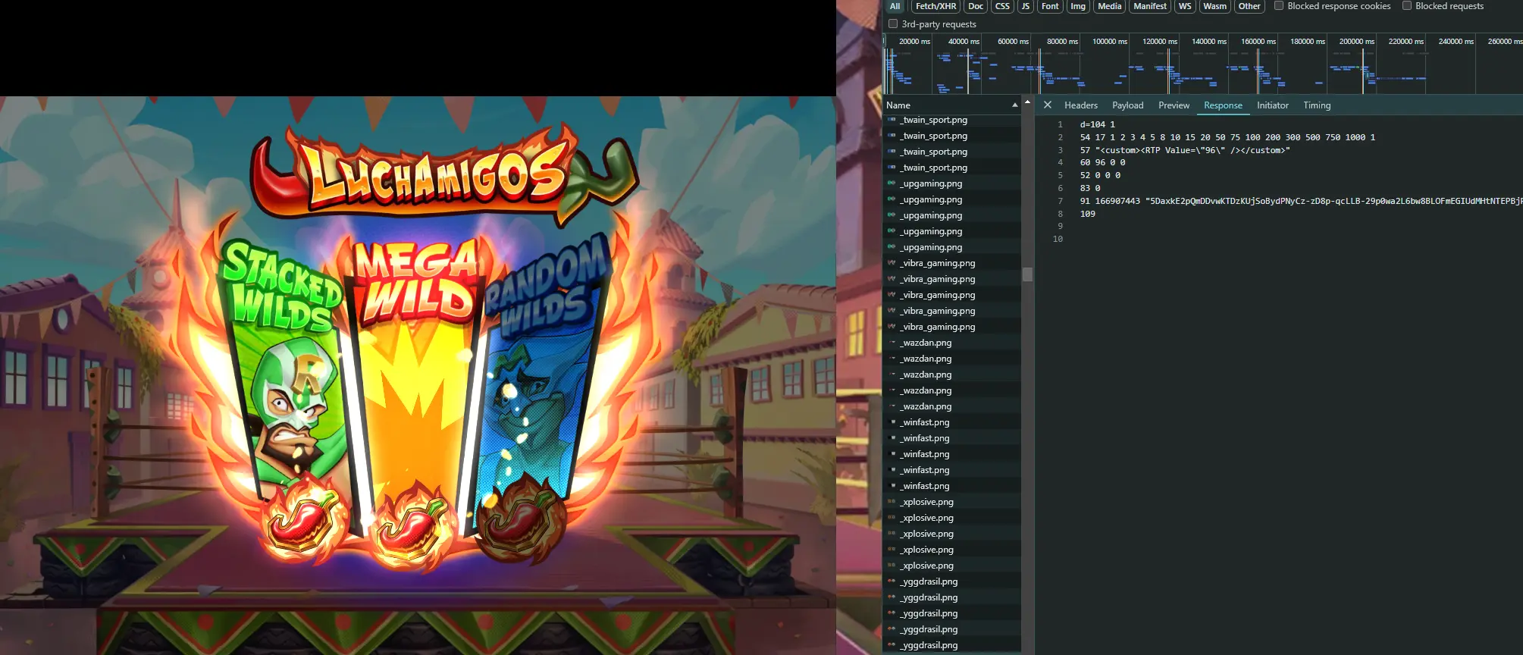
Task: Enable Blocked requests checkbox
Action: (1407, 5)
